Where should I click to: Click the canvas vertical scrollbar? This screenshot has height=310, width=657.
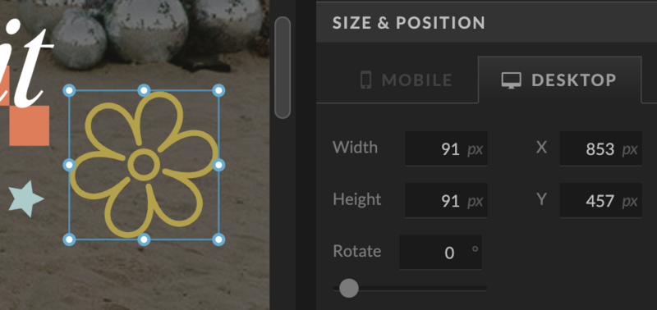pyautogui.click(x=283, y=67)
